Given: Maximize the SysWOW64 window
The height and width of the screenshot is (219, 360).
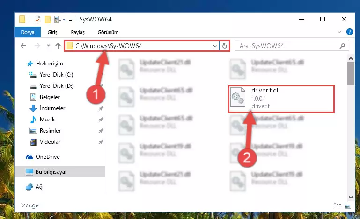Looking at the screenshot, I should (x=323, y=19).
